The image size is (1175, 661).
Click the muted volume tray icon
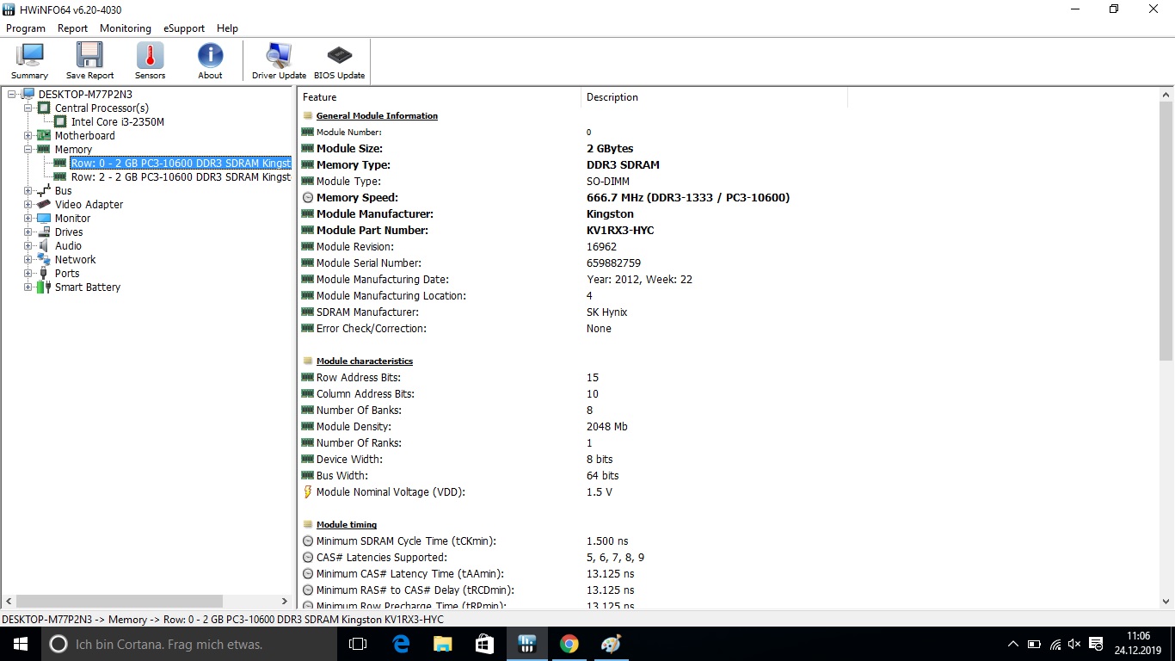[1074, 644]
